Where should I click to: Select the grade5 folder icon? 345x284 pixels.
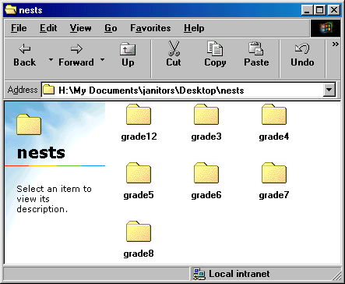tap(139, 172)
